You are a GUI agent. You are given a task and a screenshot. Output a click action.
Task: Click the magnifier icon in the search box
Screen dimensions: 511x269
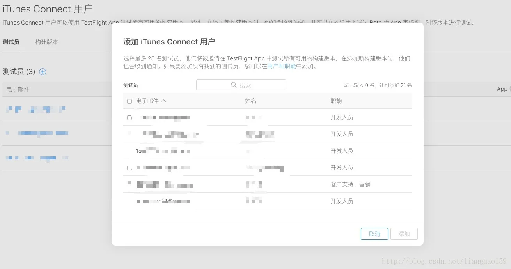coord(234,85)
